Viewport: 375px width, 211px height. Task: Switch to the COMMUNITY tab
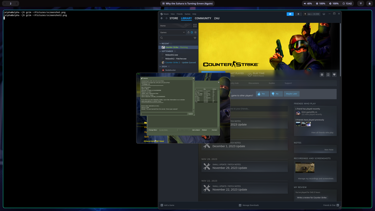coord(203,18)
